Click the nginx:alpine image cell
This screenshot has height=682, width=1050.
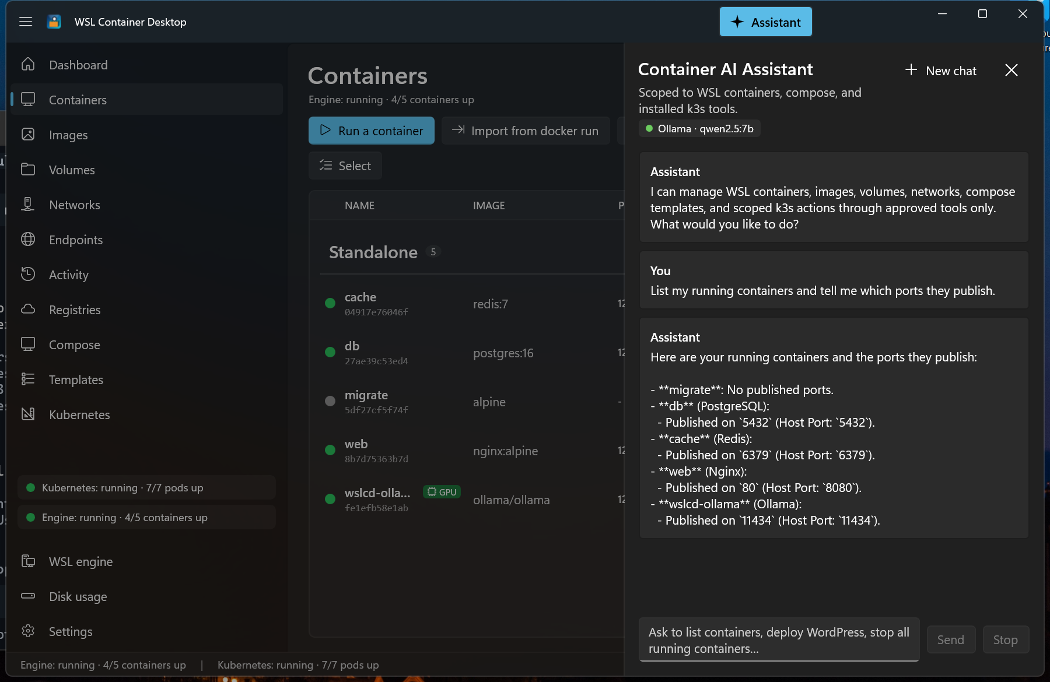click(505, 451)
